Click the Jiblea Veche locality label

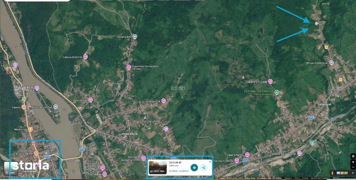pos(129,134)
